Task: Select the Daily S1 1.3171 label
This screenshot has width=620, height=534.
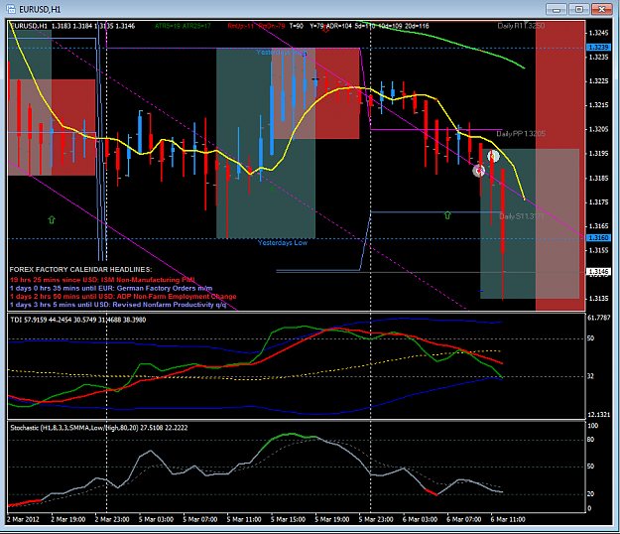Action: 521,216
